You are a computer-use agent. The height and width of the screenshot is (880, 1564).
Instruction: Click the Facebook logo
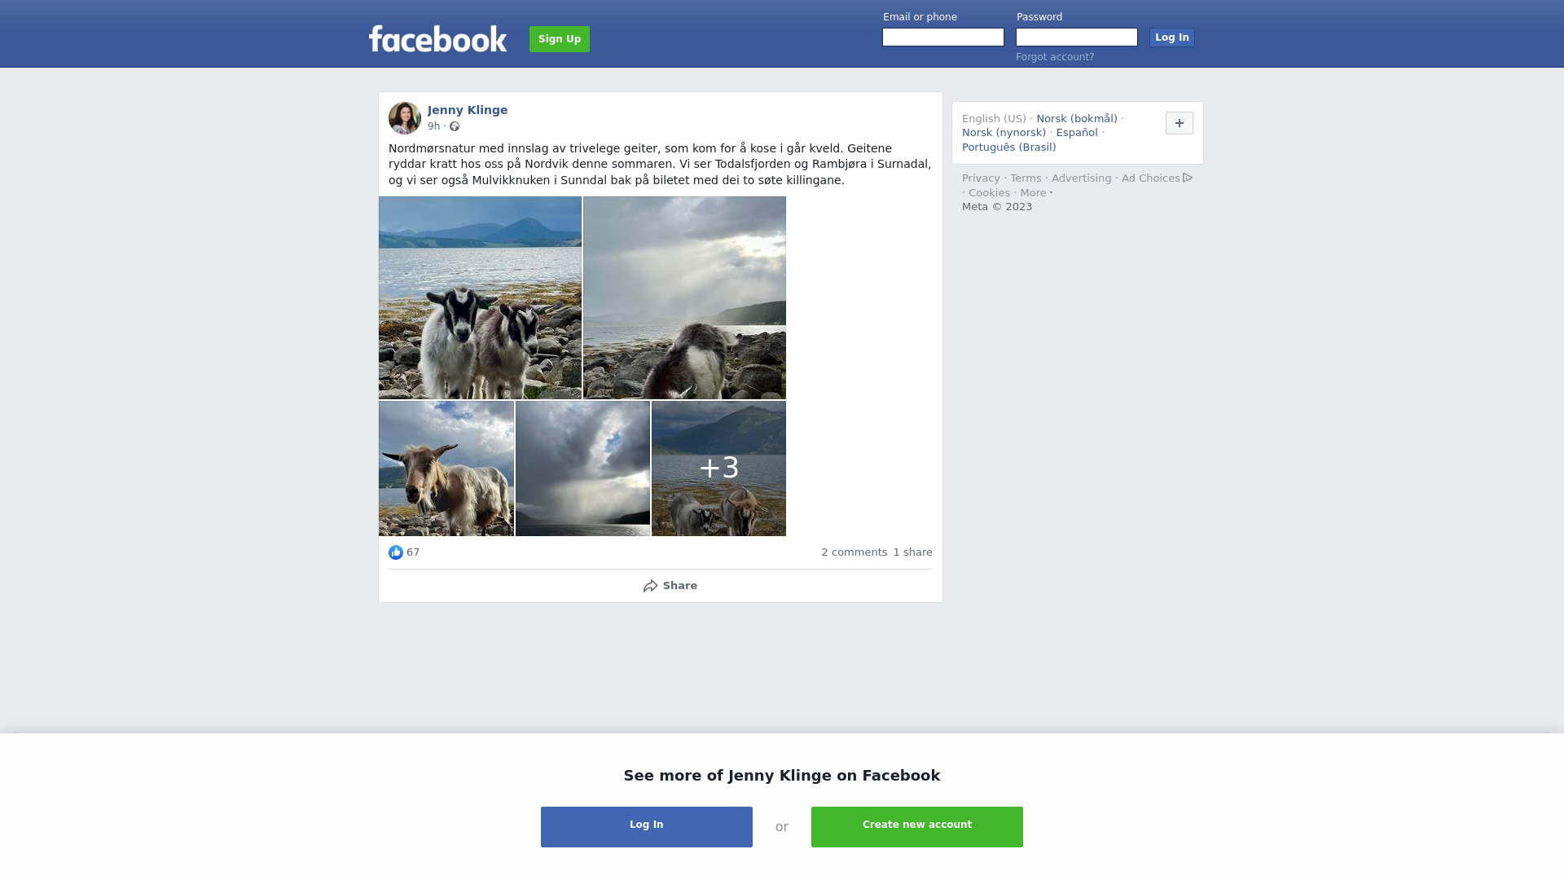(x=437, y=38)
